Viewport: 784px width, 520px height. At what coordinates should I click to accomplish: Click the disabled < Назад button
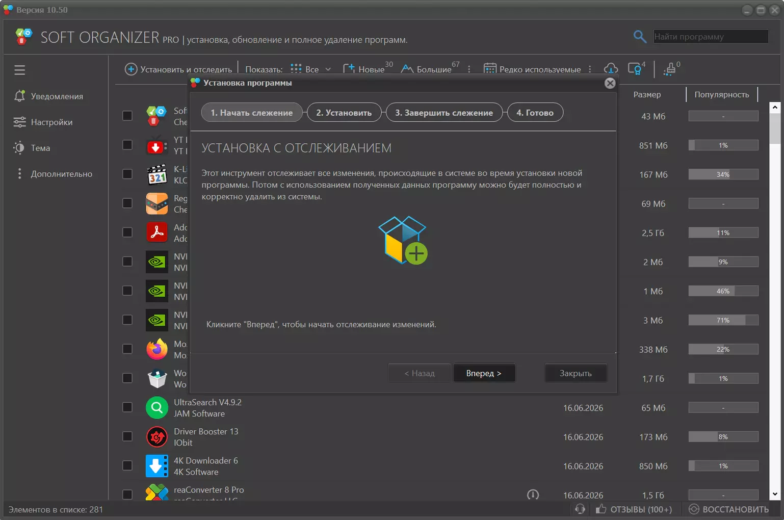(420, 373)
